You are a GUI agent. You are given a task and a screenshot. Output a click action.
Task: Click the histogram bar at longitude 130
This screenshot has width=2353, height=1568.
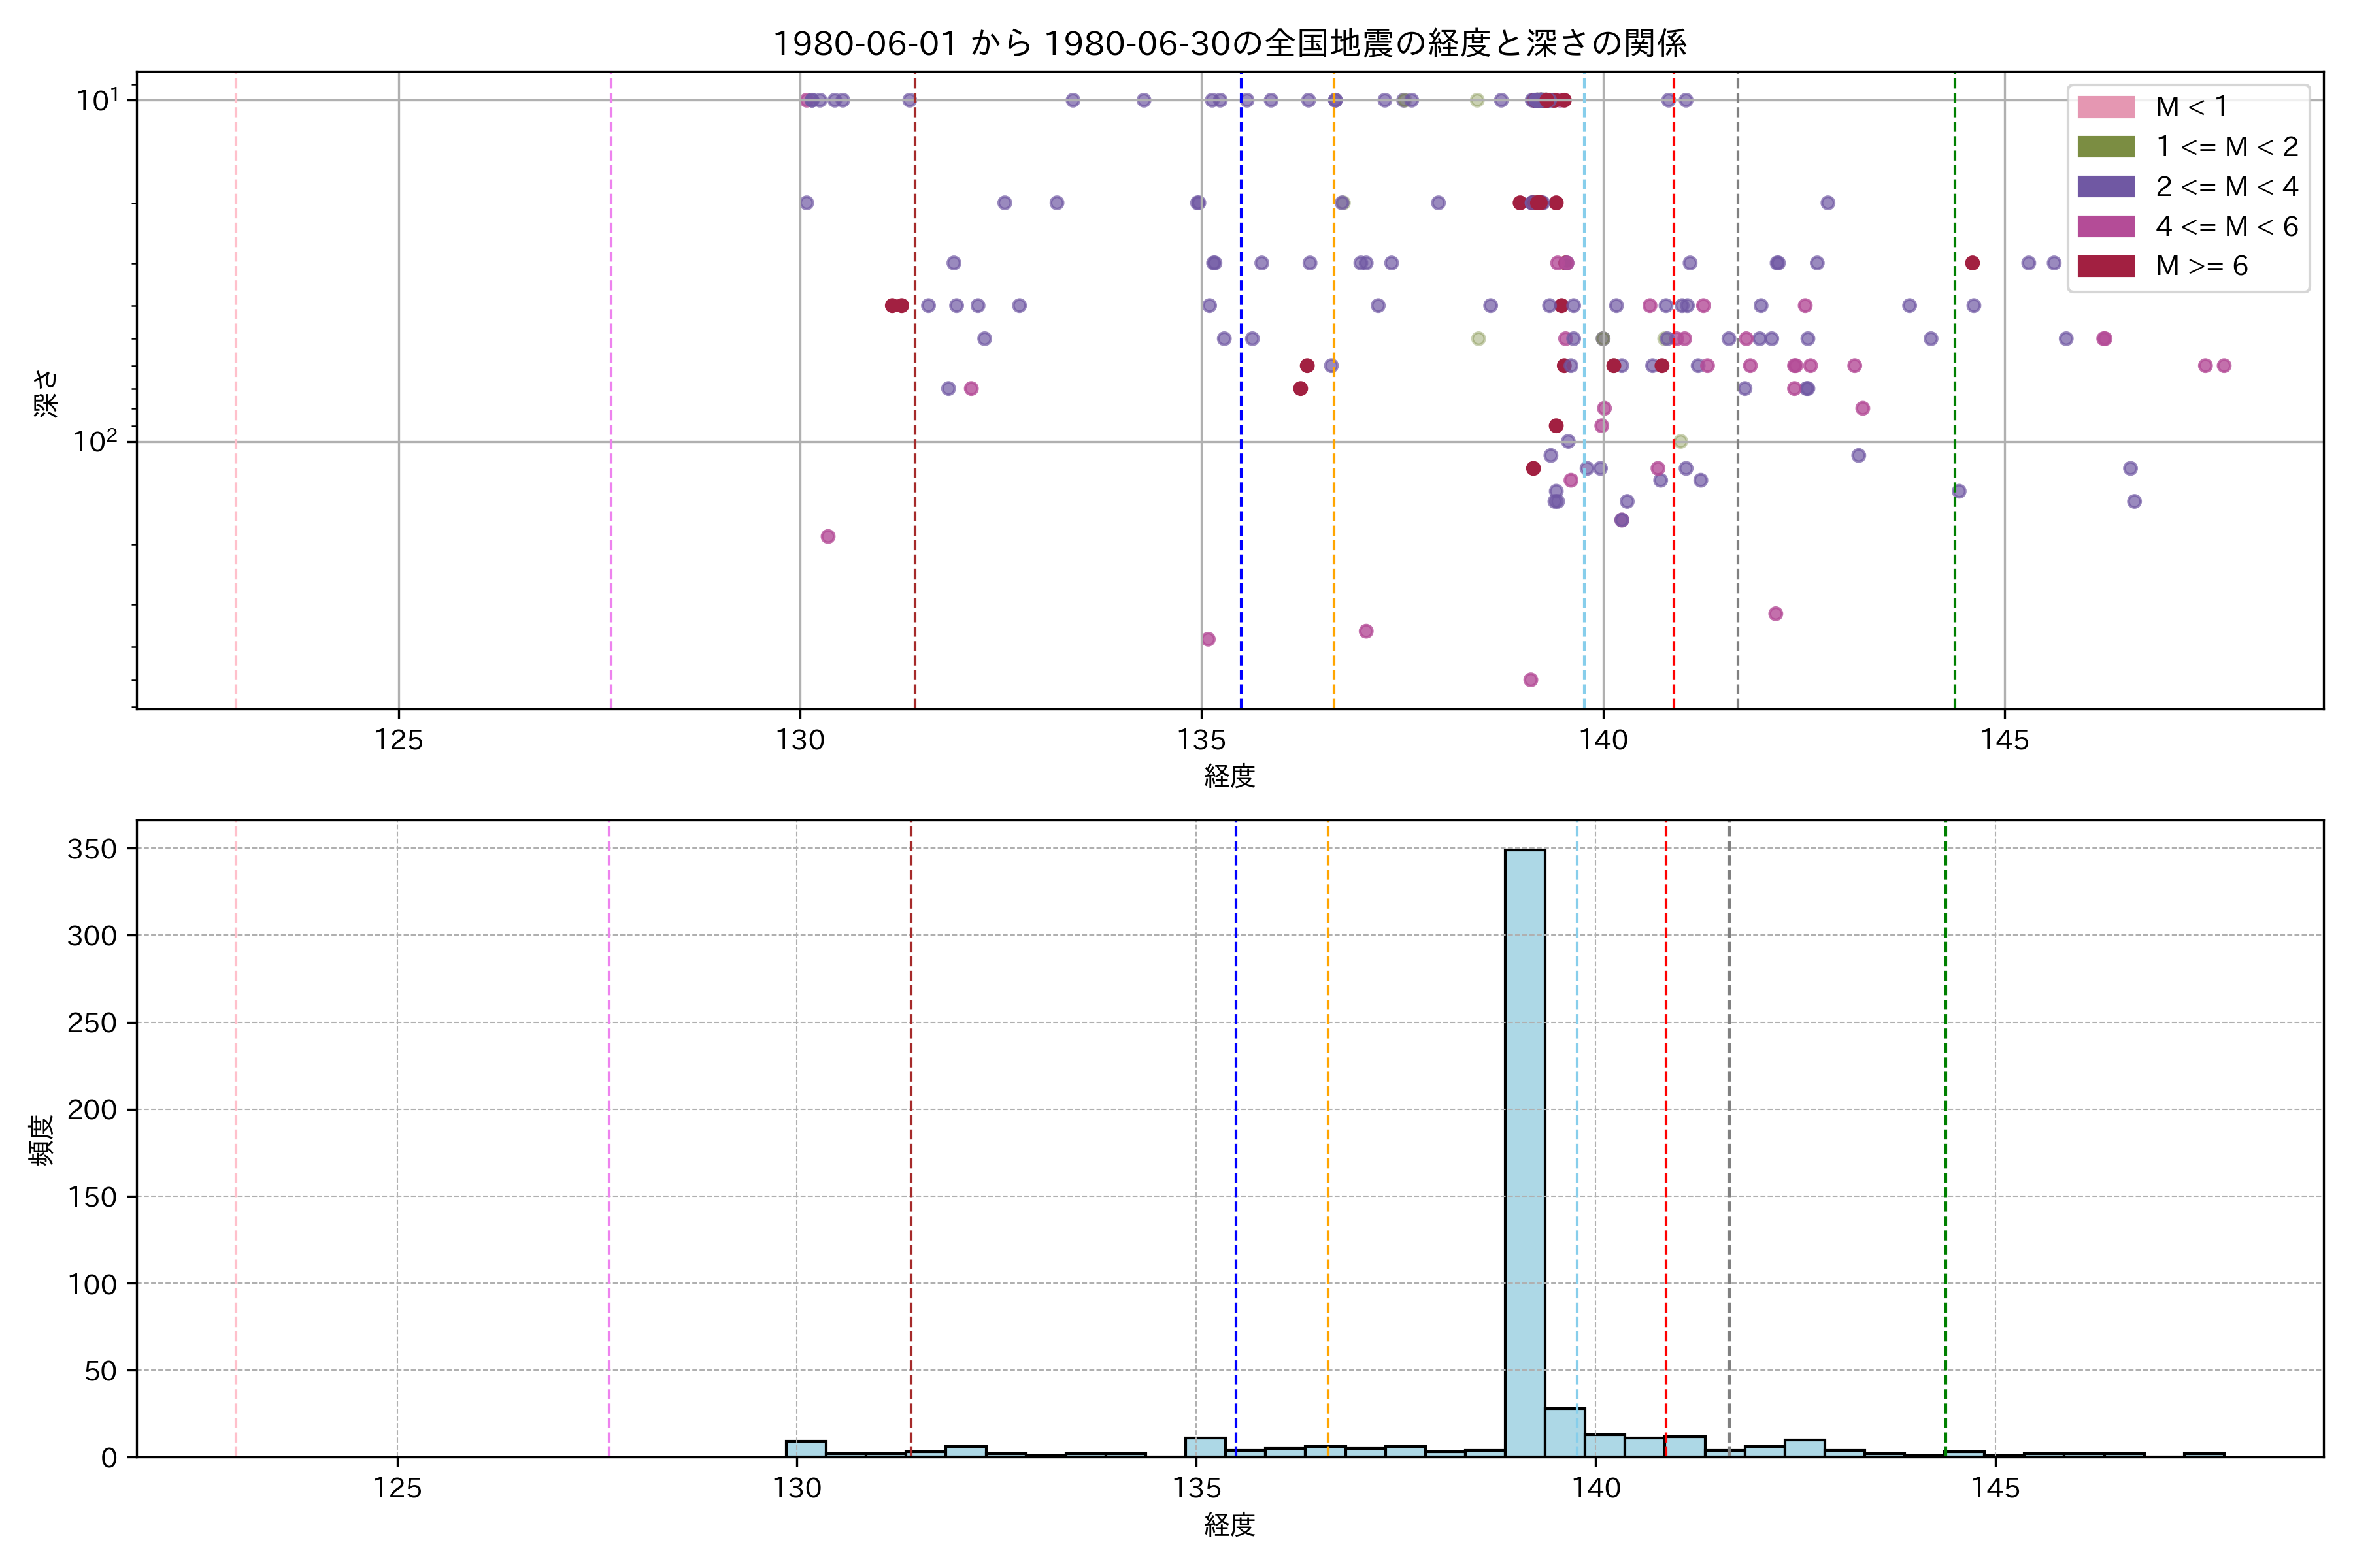pyautogui.click(x=805, y=1449)
